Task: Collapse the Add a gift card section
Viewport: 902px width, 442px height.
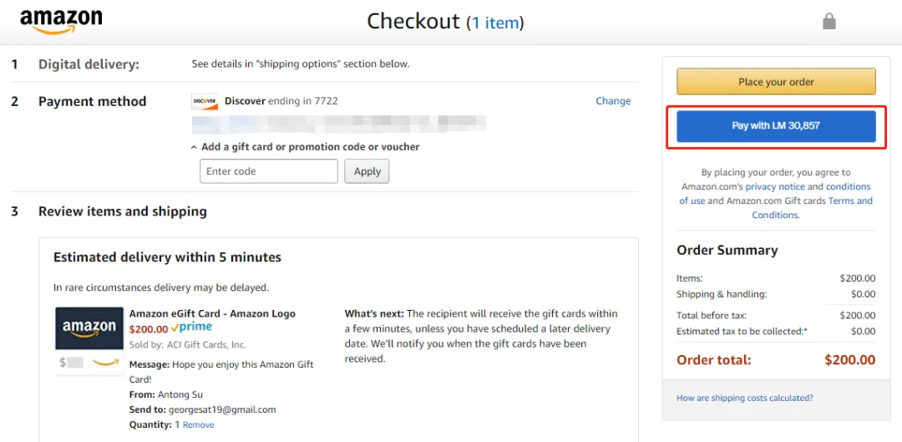Action: point(306,147)
